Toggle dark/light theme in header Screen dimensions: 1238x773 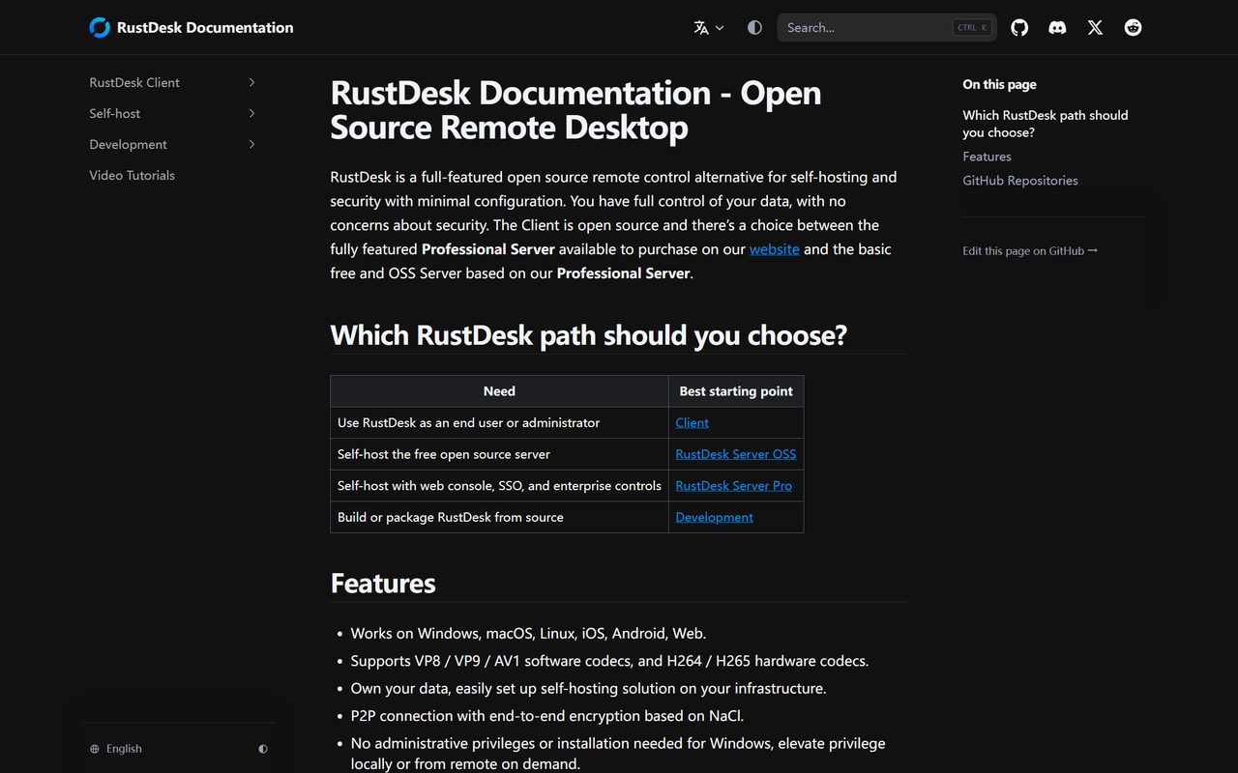click(x=754, y=27)
